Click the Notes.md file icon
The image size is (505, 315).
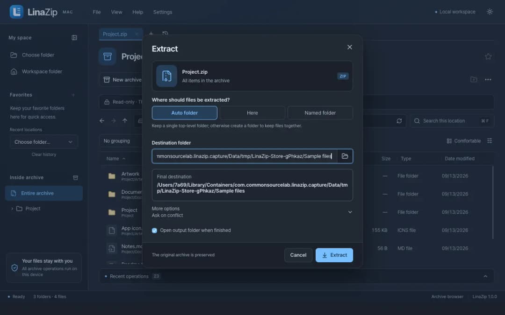click(x=112, y=248)
